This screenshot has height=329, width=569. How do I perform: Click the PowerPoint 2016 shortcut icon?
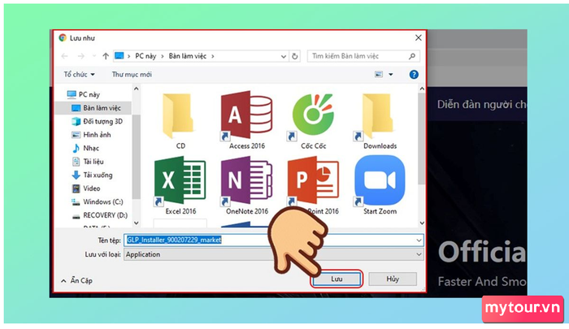click(313, 181)
